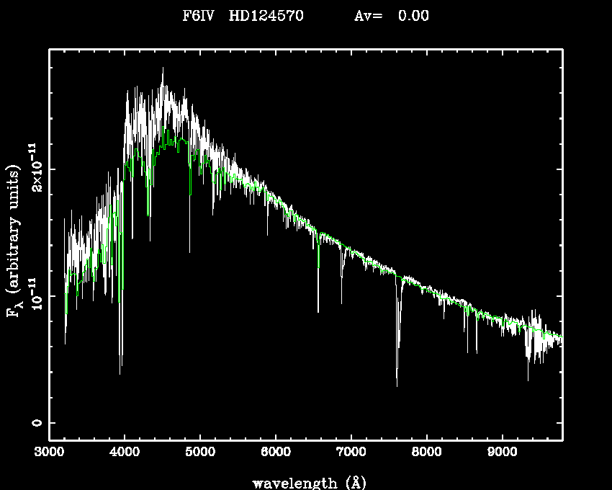Click the 7000 wavelength tick label
Viewport: 612px width, 490px height.
coord(351,453)
